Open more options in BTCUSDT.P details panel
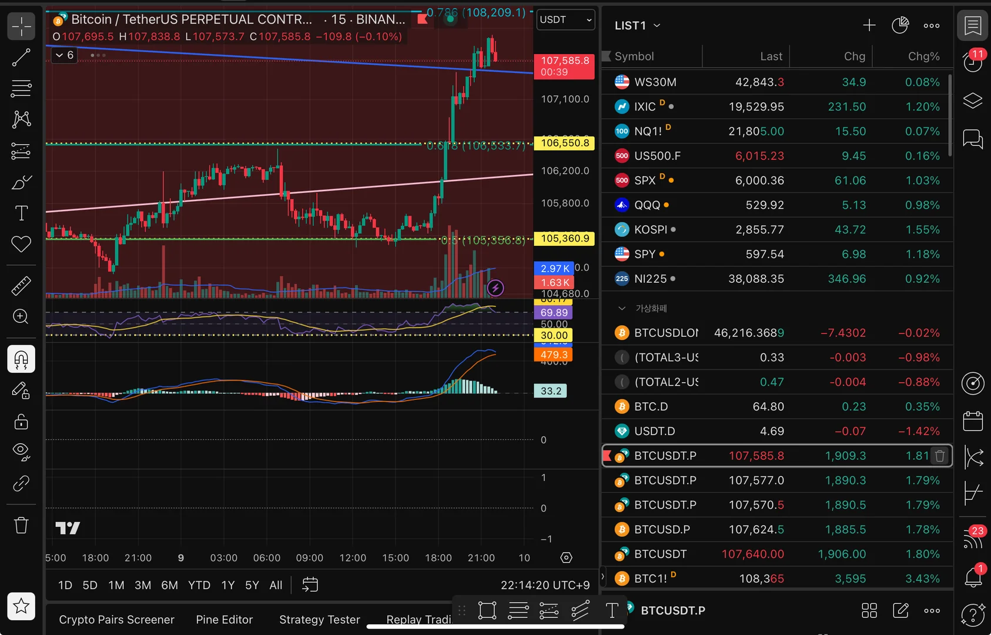Viewport: 991px width, 635px height. (x=932, y=610)
